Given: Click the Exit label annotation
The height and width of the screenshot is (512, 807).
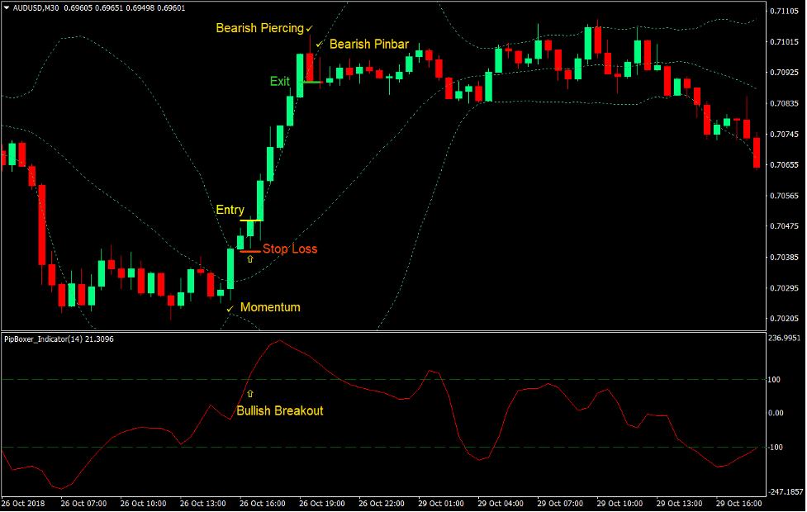Looking at the screenshot, I should pyautogui.click(x=278, y=81).
